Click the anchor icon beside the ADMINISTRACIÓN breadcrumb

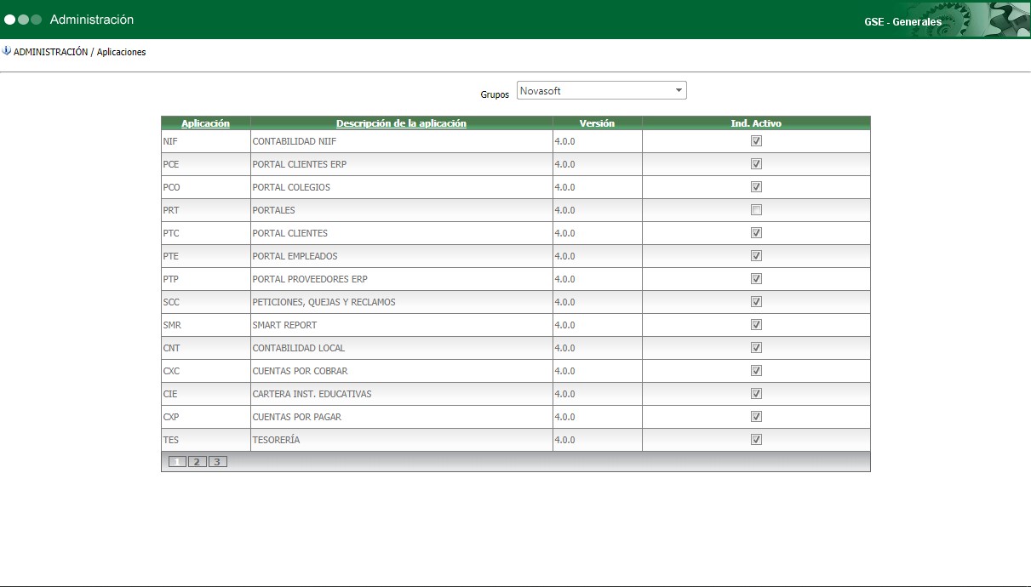[x=7, y=51]
